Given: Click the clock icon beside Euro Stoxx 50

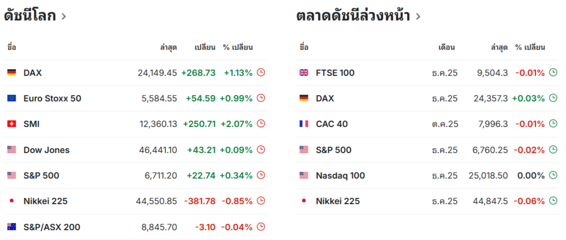Looking at the screenshot, I should pyautogui.click(x=261, y=98).
